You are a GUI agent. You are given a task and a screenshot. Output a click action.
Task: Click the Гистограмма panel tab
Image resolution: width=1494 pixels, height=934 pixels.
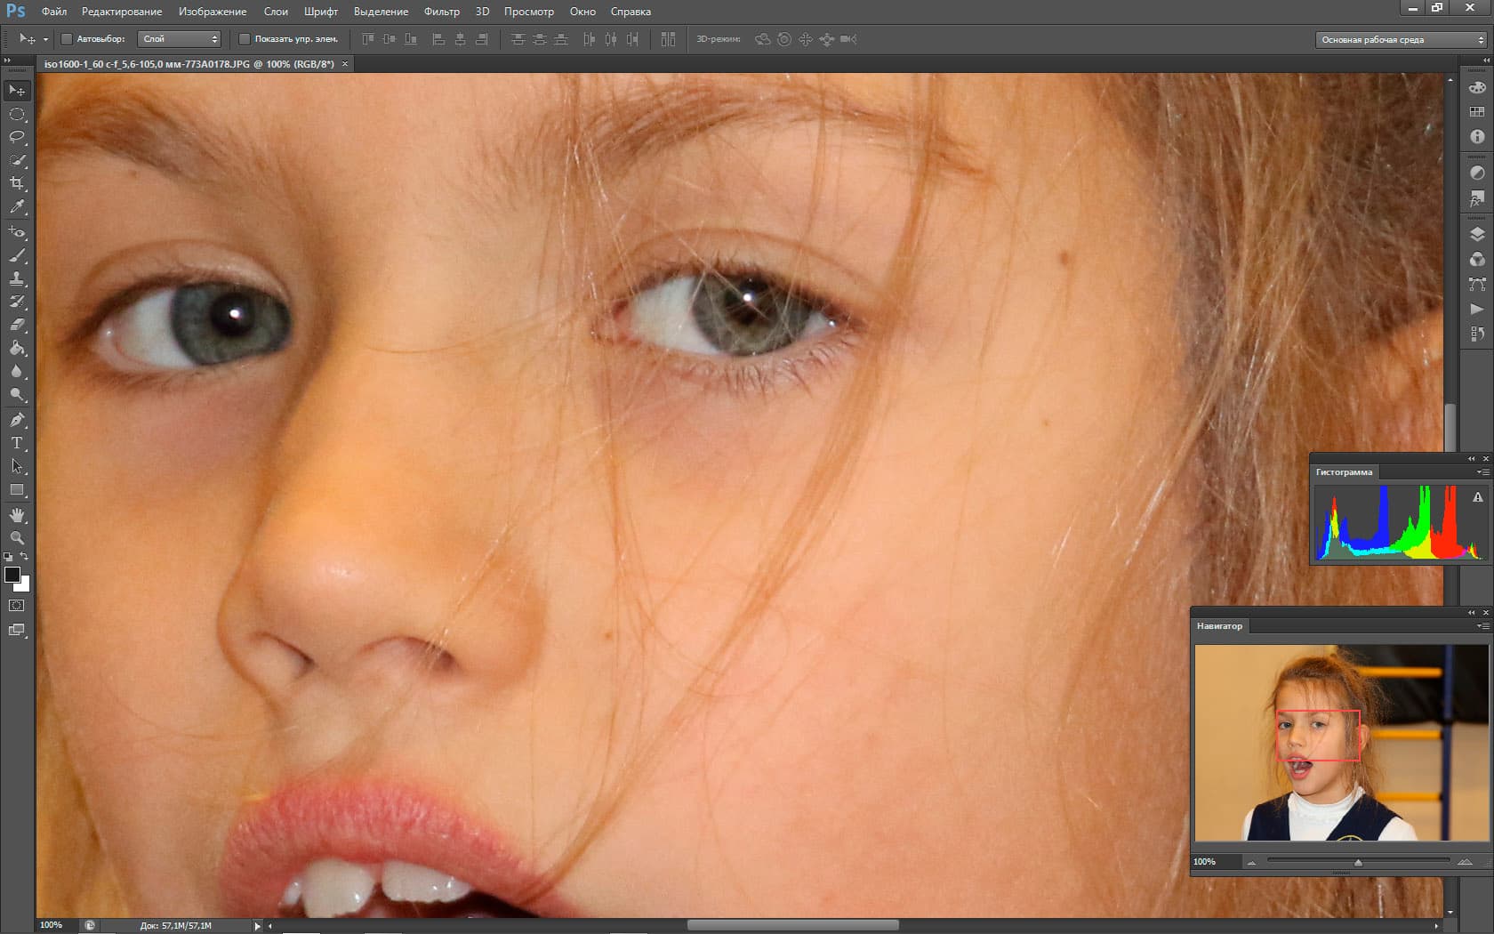tap(1344, 472)
